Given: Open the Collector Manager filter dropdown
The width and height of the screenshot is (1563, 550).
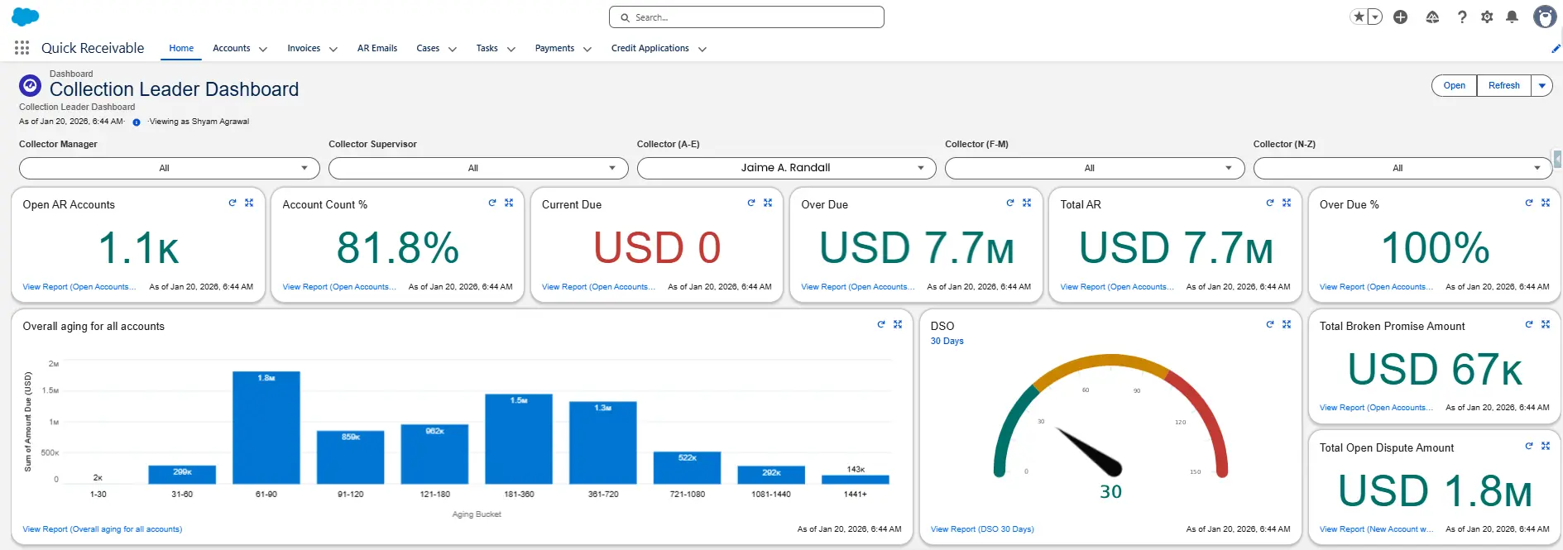Looking at the screenshot, I should [x=169, y=168].
